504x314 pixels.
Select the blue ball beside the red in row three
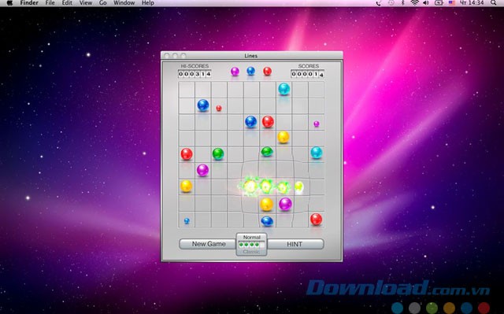click(250, 122)
